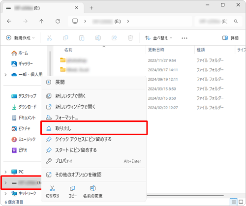Screen dimensions: 246x206
Task: Expand the 一郎 - 個人用 OneDrive node
Action: pos(6,75)
